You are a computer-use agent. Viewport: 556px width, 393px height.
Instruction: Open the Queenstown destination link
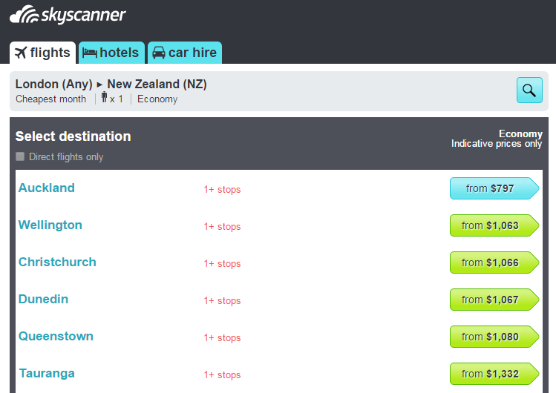click(56, 336)
